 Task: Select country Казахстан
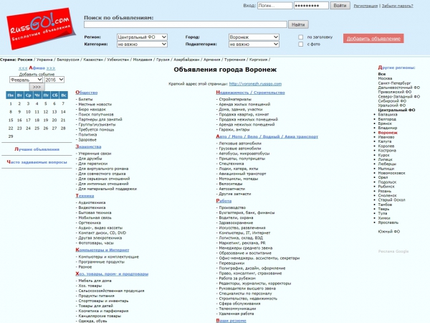coord(93,60)
